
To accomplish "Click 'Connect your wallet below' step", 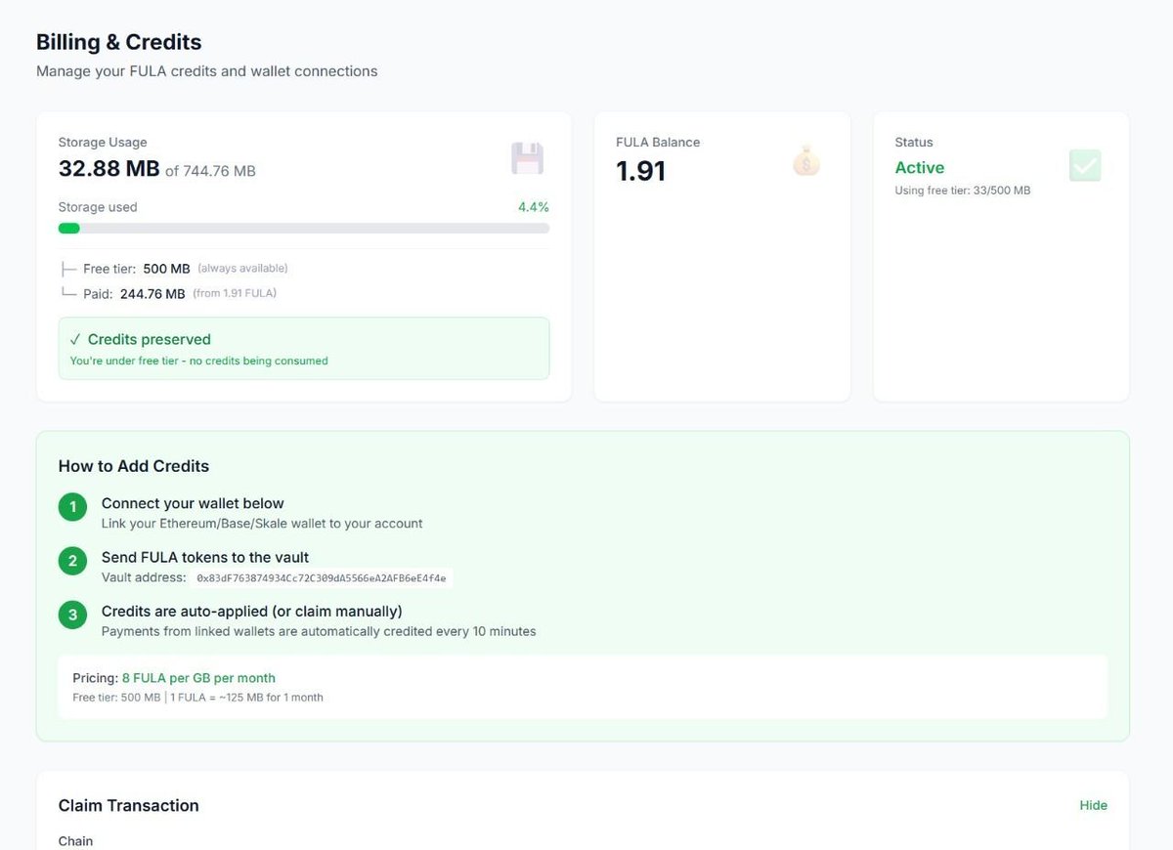I will 193,503.
